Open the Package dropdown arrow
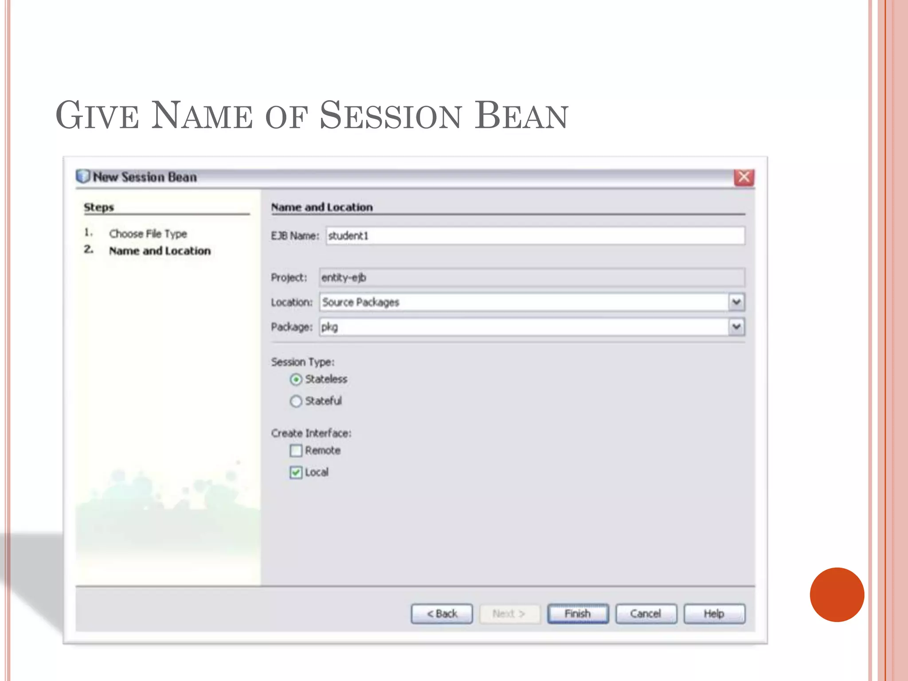This screenshot has height=681, width=908. pos(736,327)
